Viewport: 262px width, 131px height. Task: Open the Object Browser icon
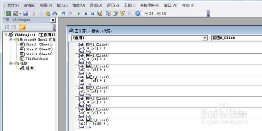pos(123,13)
